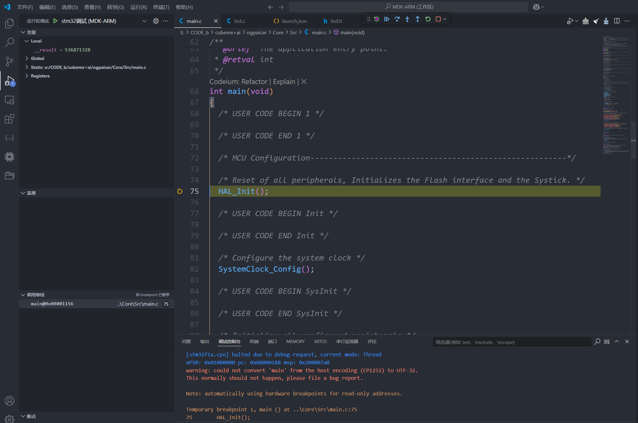Click the Step Over debug icon
The height and width of the screenshot is (423, 638).
click(397, 19)
